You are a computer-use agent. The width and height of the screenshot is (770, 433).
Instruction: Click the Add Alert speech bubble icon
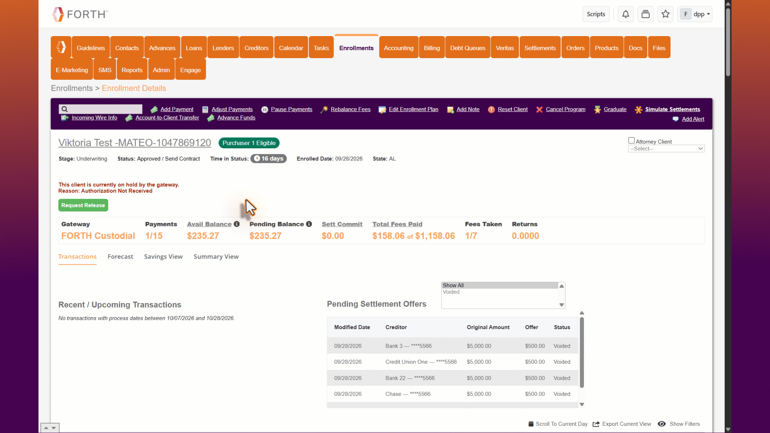(x=676, y=119)
